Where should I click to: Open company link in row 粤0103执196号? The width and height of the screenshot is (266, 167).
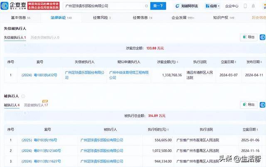click(x=102, y=140)
